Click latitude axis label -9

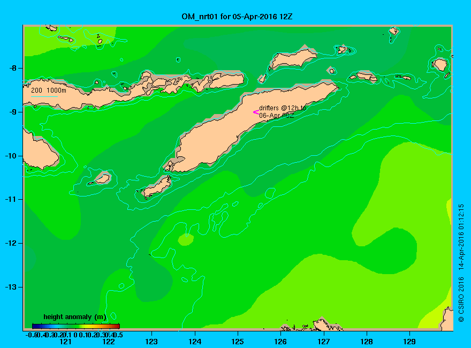(x=13, y=112)
